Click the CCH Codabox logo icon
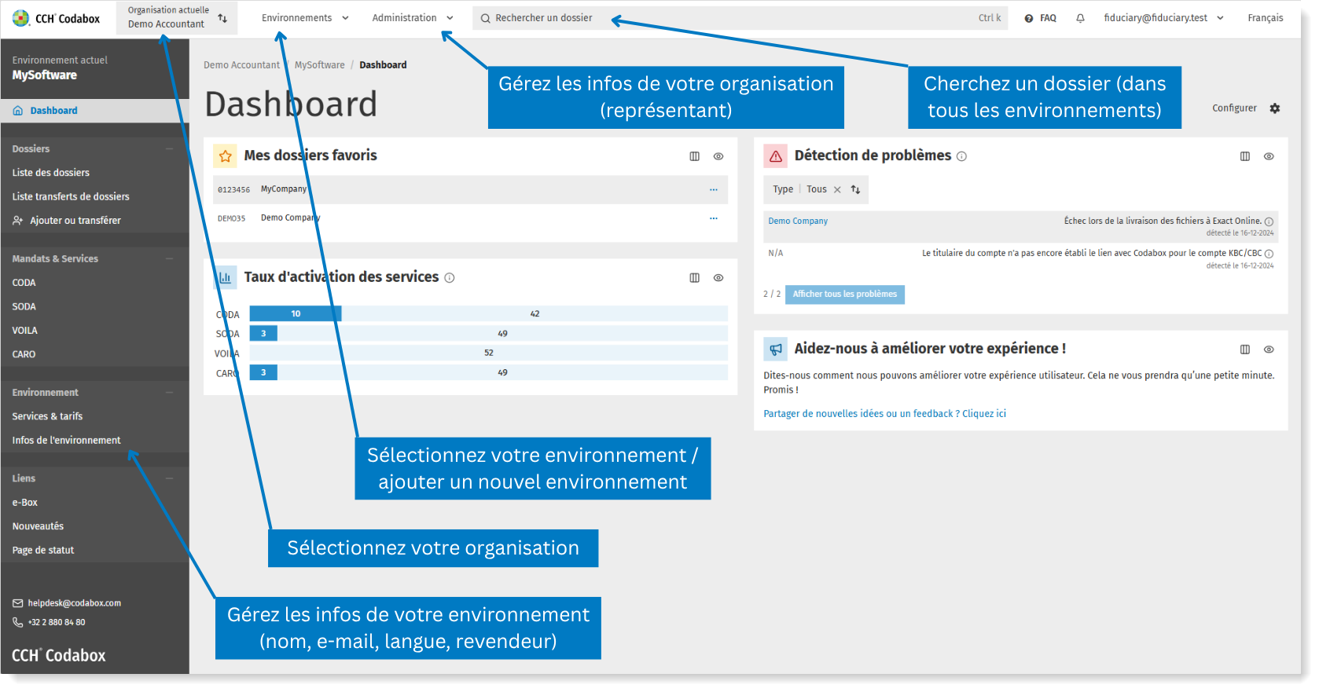 (x=21, y=18)
